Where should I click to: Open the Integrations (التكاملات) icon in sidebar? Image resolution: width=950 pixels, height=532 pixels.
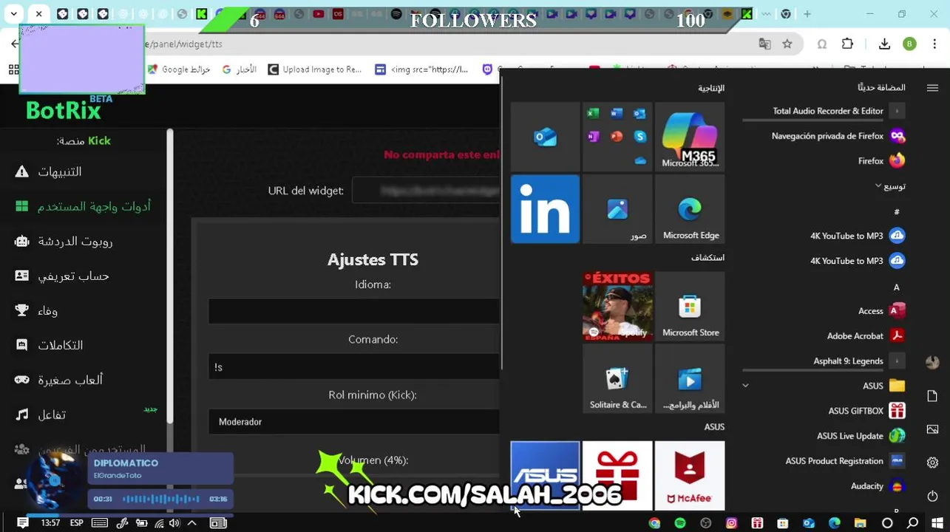(x=22, y=345)
